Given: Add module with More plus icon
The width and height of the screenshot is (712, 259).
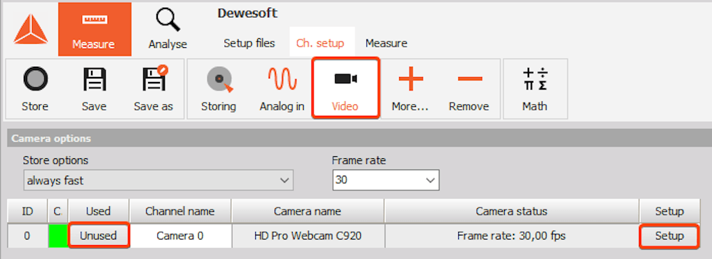Looking at the screenshot, I should (x=410, y=78).
